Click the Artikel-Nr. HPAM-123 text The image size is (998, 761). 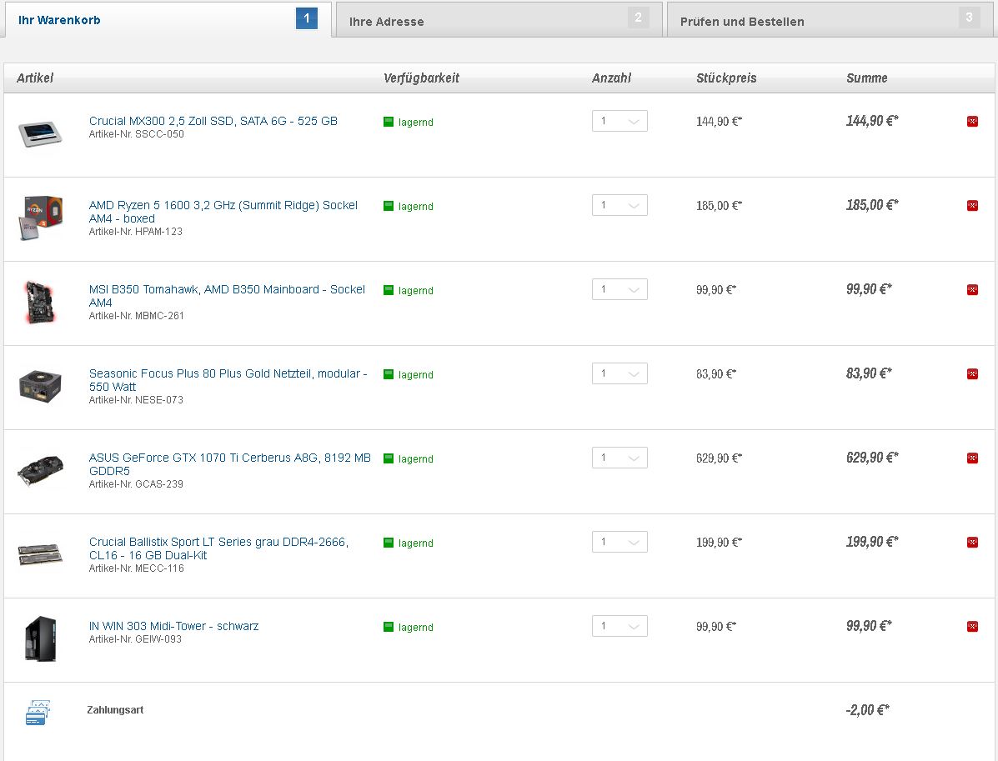click(x=136, y=232)
